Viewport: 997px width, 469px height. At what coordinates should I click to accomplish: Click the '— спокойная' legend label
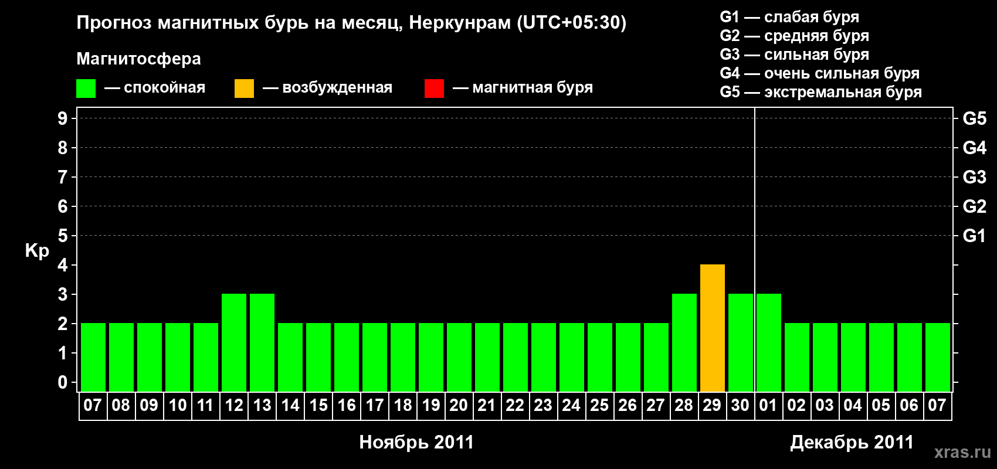[155, 88]
